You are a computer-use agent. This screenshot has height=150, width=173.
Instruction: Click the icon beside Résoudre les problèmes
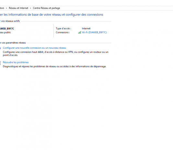[0, 63]
